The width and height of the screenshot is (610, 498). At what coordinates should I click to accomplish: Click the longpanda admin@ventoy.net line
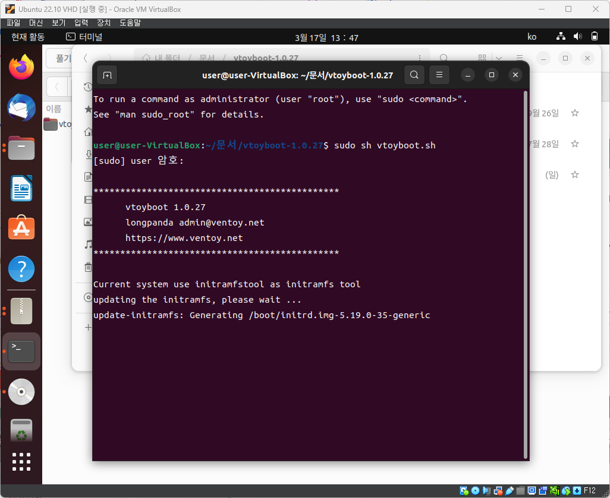(x=195, y=223)
